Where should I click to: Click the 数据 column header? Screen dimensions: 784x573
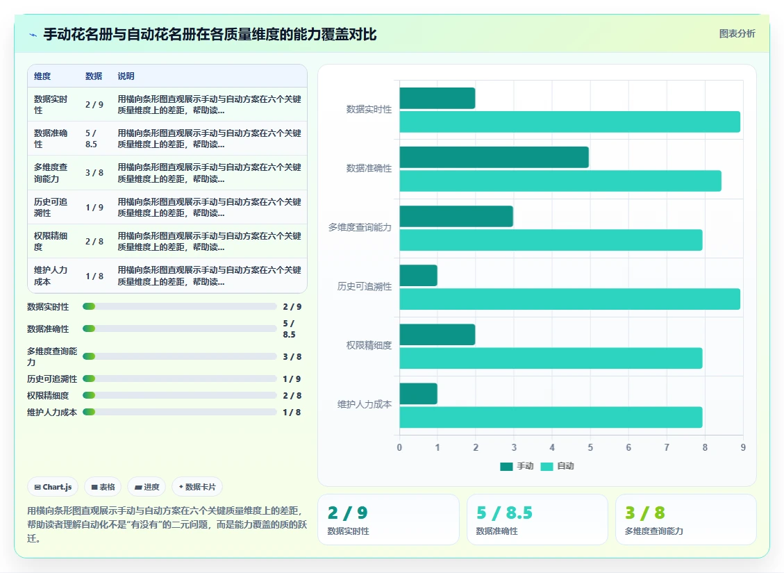[x=94, y=76]
